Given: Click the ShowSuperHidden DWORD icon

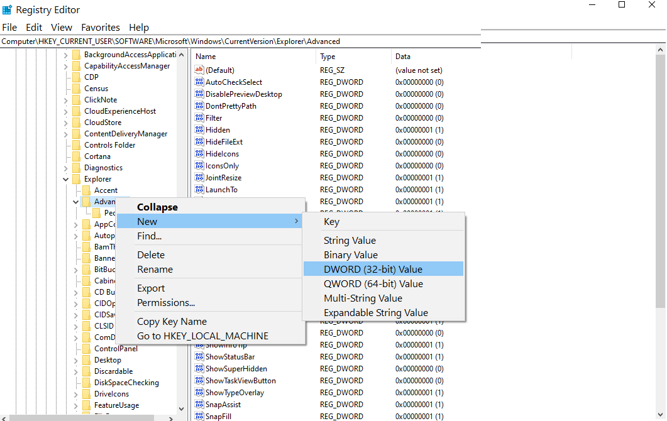Looking at the screenshot, I should [x=199, y=369].
